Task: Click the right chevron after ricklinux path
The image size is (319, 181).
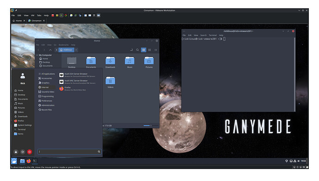Action: click(76, 50)
